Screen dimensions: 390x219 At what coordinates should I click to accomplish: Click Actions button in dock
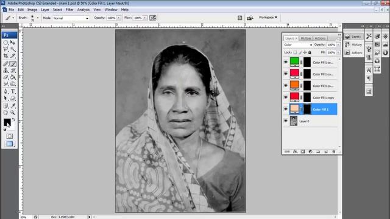[353, 53]
